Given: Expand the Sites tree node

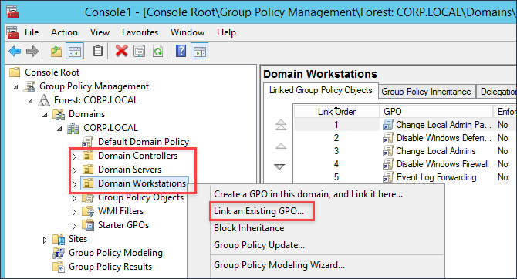Looking at the screenshot, I should 45,240.
